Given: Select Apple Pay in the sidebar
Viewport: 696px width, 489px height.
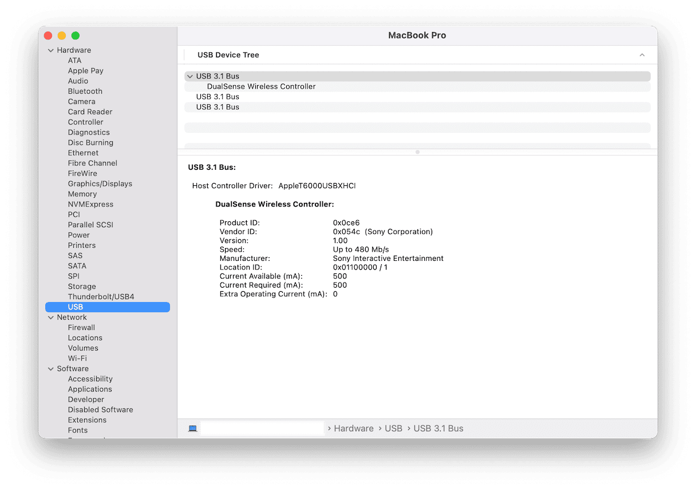Looking at the screenshot, I should [86, 71].
